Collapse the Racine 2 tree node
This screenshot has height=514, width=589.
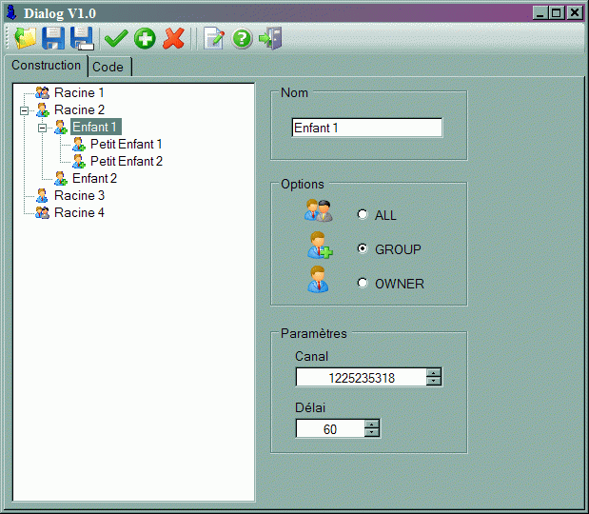point(25,110)
